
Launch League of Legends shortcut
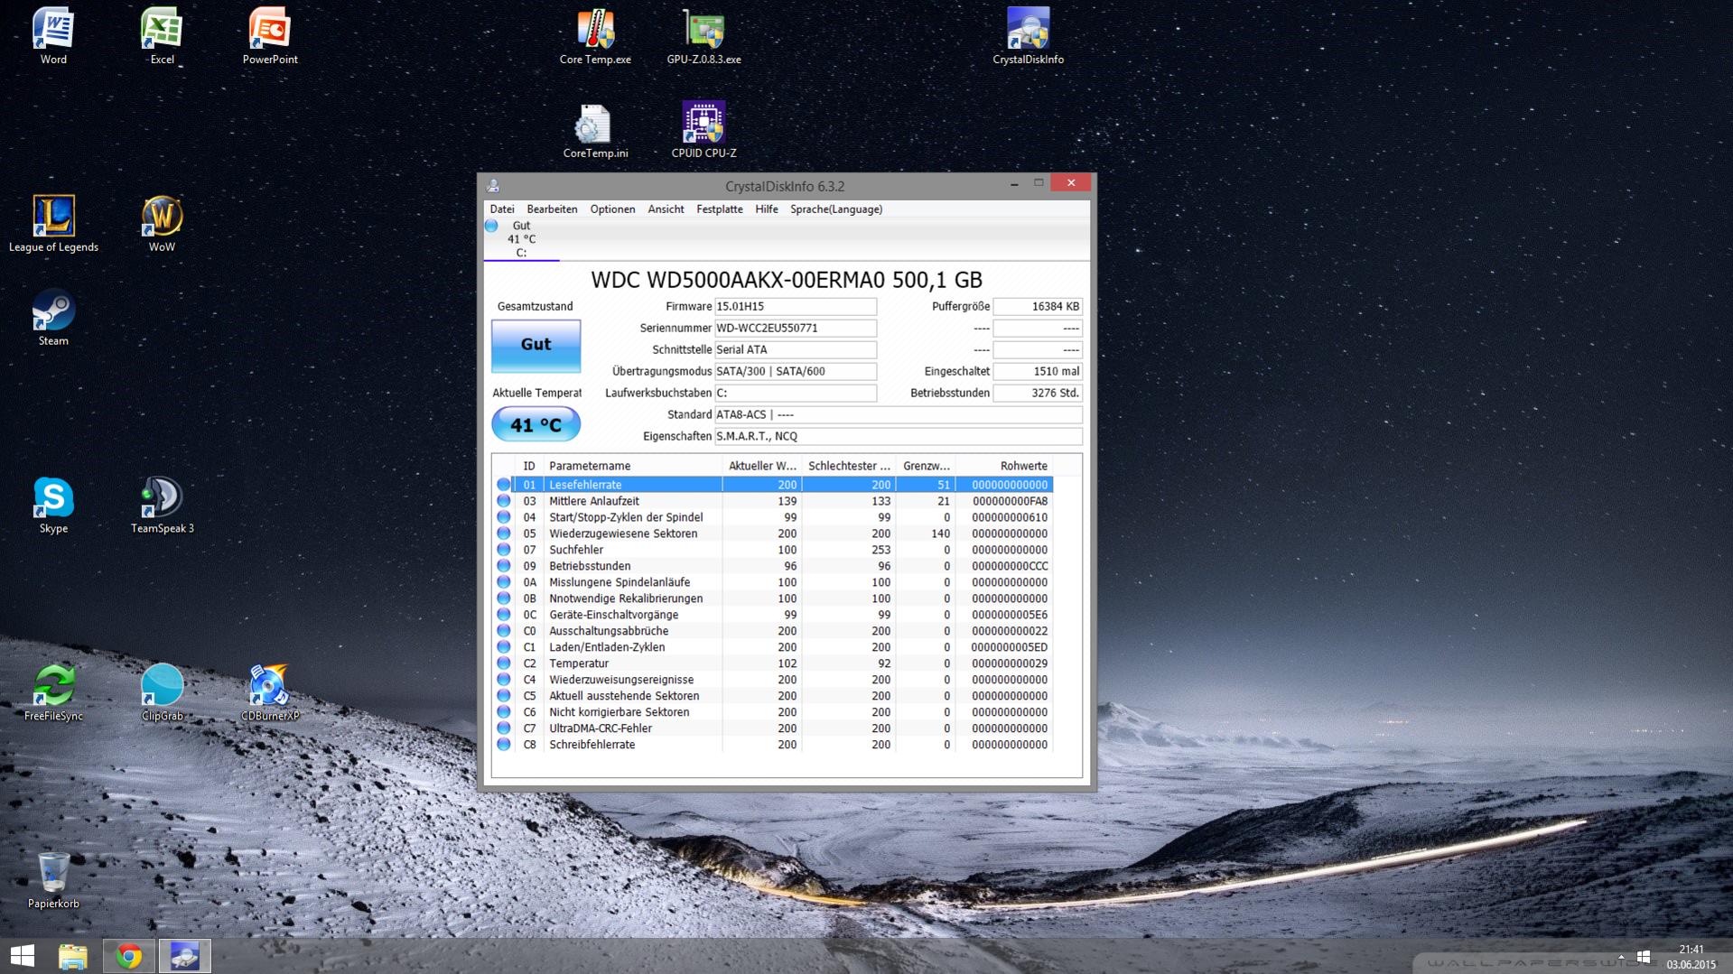click(x=53, y=224)
